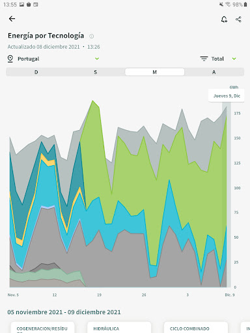Viewport: 250px width, 333px height.
Task: Open the notification bell alert icon
Action: coord(224,20)
